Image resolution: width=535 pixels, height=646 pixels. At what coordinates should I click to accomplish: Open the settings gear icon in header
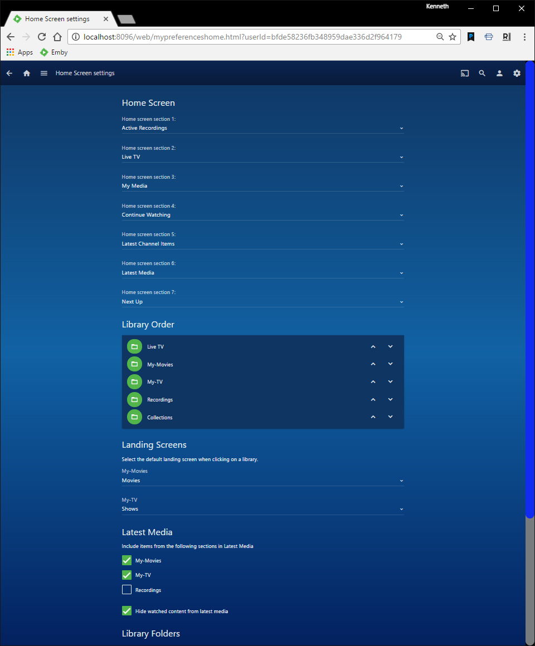pyautogui.click(x=517, y=73)
